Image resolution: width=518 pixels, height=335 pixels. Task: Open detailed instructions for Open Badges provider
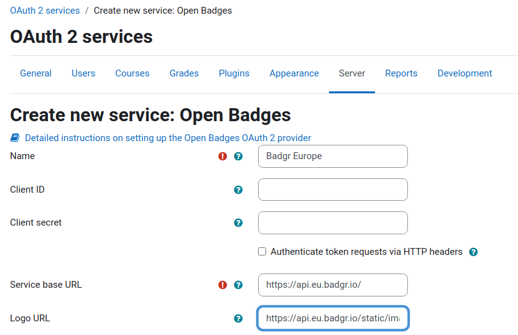click(x=168, y=138)
